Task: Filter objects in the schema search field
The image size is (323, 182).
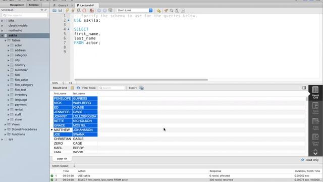Action: coord(25,15)
